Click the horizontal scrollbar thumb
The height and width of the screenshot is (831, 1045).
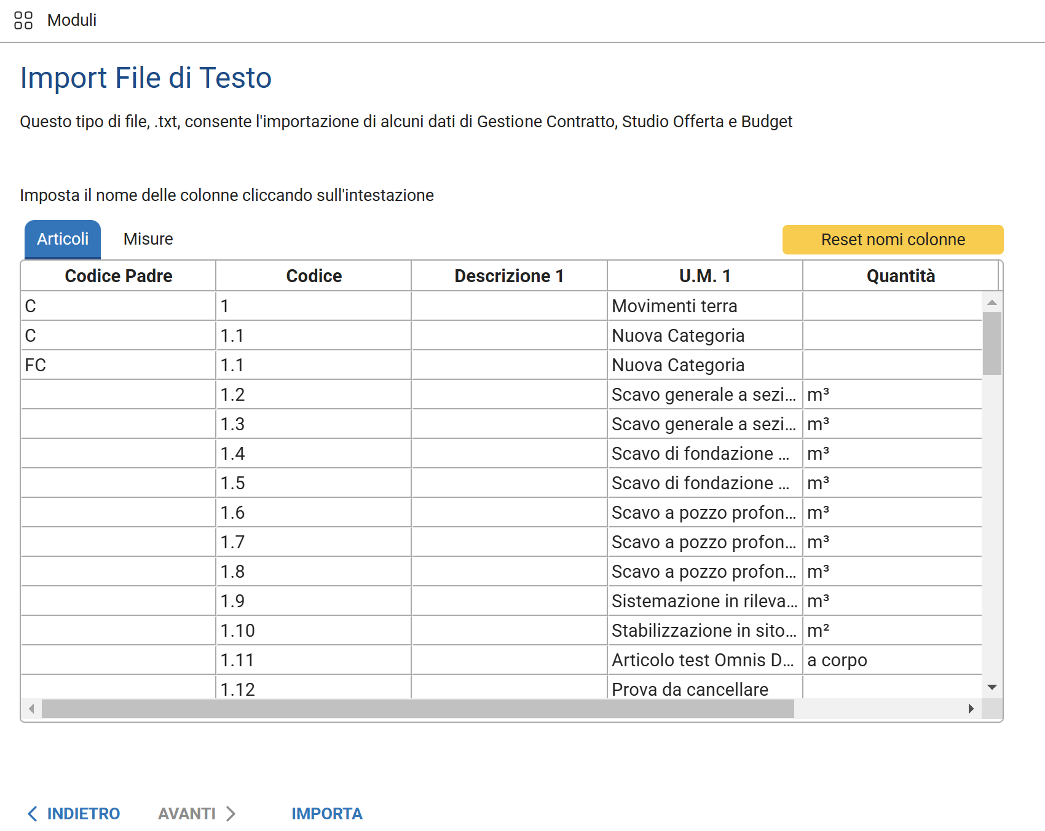coord(417,709)
